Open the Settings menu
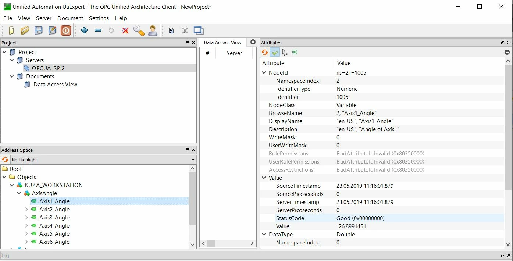The height and width of the screenshot is (261, 513). tap(99, 18)
